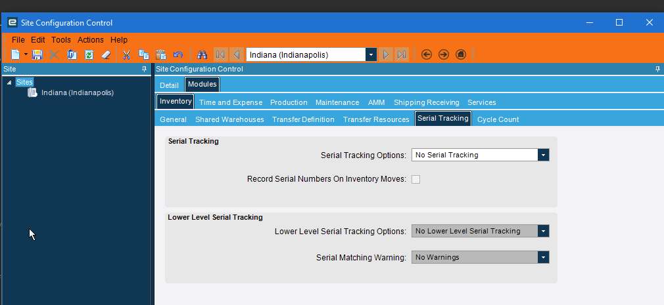The image size is (664, 305).
Task: Open the Cycle Count sub-tab
Action: [498, 119]
